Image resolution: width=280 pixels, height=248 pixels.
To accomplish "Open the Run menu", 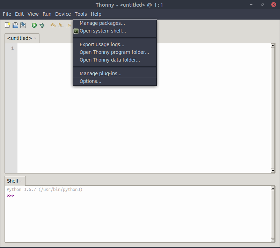I will click(47, 14).
